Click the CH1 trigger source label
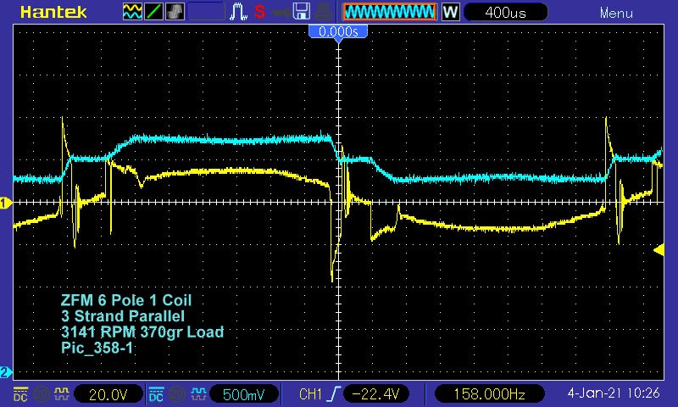Image resolution: width=678 pixels, height=407 pixels. [310, 394]
